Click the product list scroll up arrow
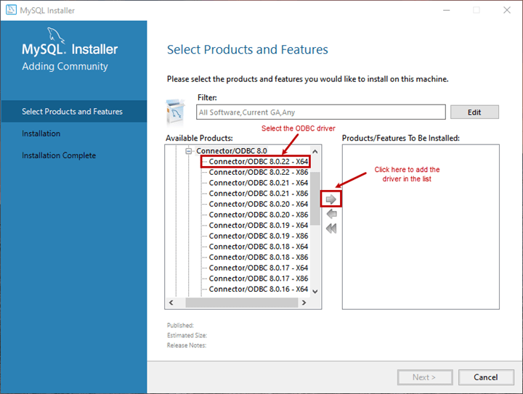 [315, 152]
